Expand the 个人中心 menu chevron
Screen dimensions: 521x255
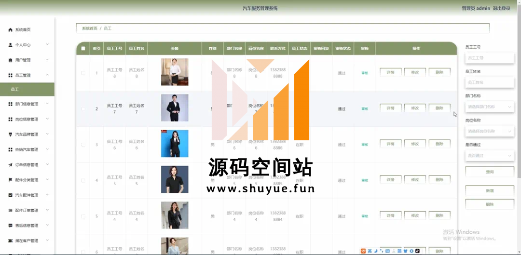pyautogui.click(x=47, y=44)
